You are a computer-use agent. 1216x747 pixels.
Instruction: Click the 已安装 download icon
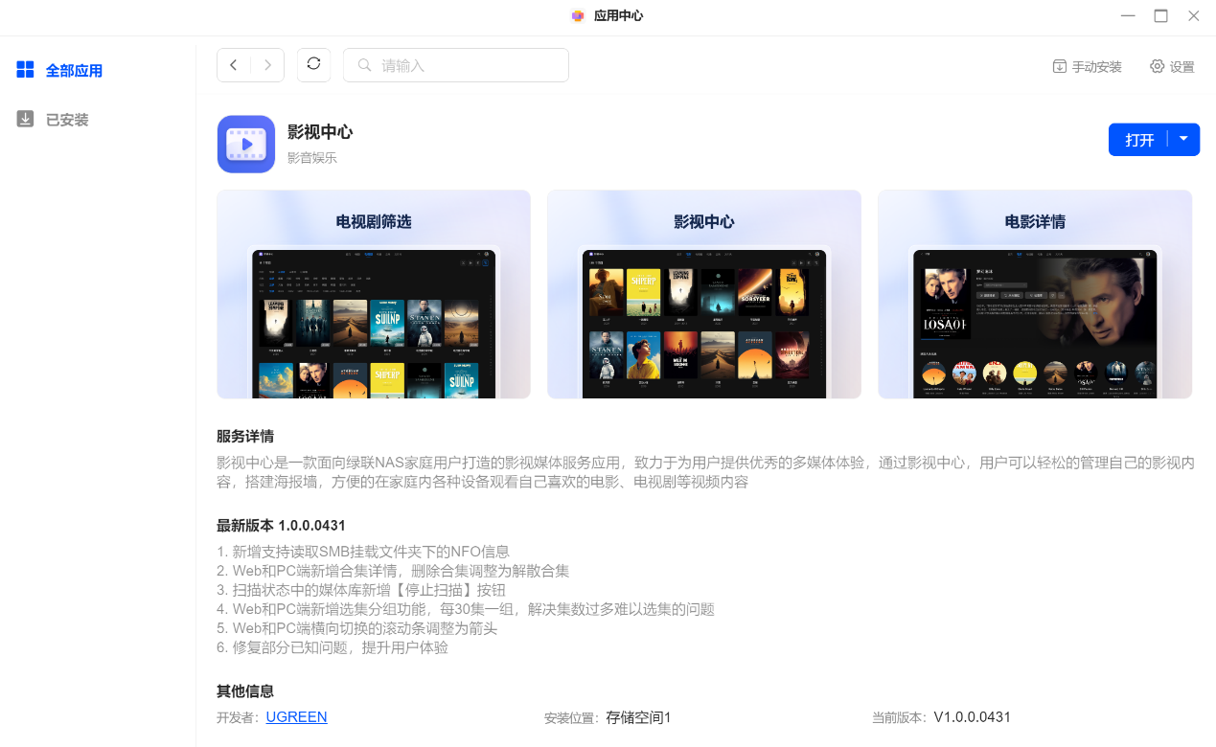[26, 119]
